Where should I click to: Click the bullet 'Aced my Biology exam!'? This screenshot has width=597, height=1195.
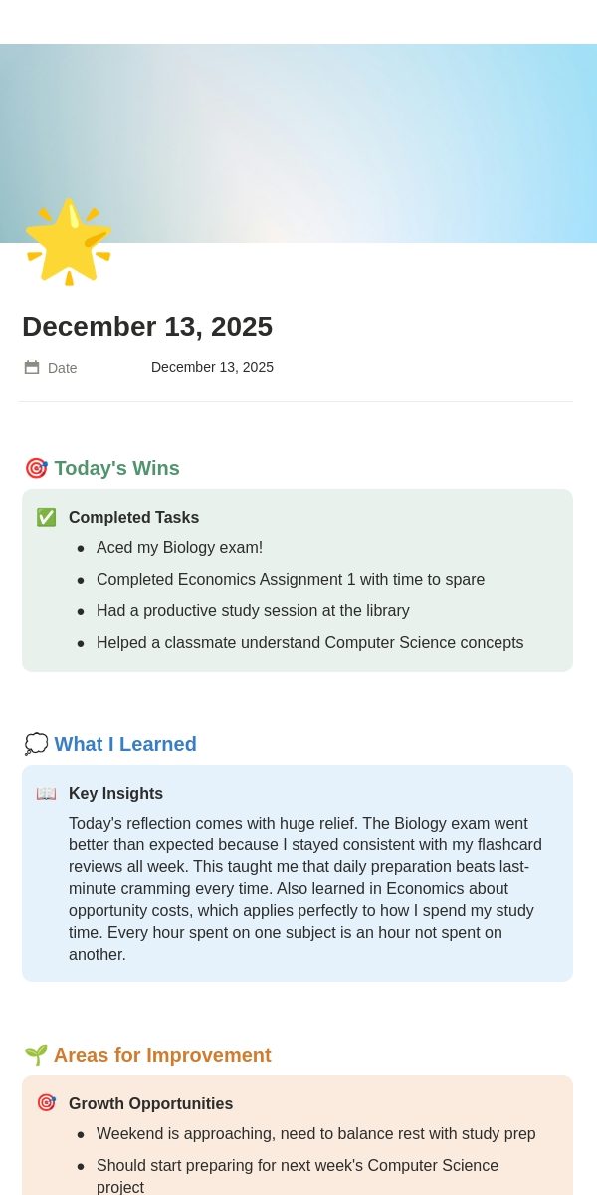tap(179, 548)
